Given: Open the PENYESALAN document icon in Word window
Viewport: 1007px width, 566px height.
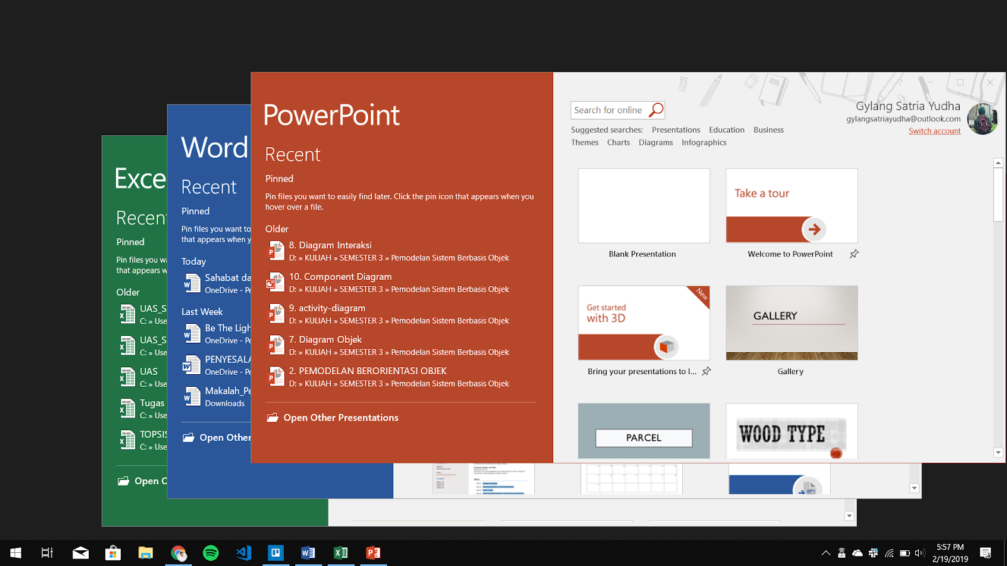Looking at the screenshot, I should 192,365.
